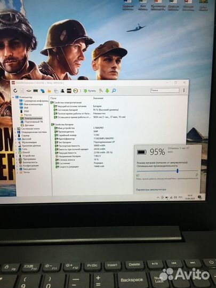The height and width of the screenshot is (288, 216).
Task: Open the black OSD panel toolbar icon
Action: [x=69, y=91]
